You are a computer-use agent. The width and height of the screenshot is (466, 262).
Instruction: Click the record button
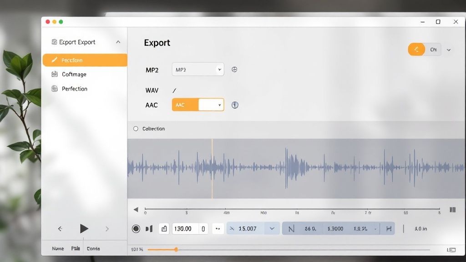[136, 229]
